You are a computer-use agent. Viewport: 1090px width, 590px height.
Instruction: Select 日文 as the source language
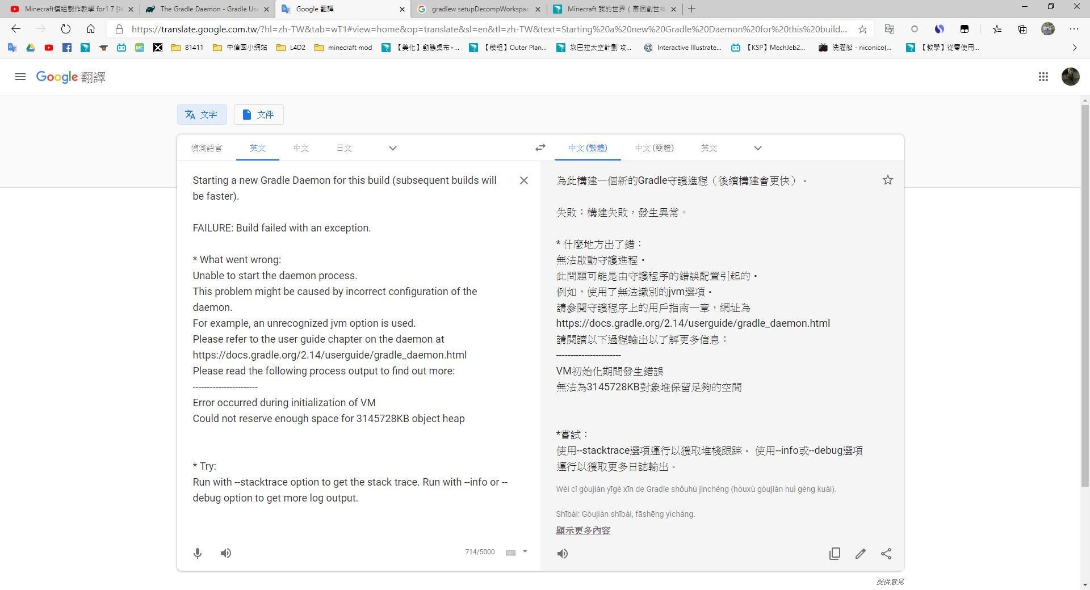tap(344, 147)
